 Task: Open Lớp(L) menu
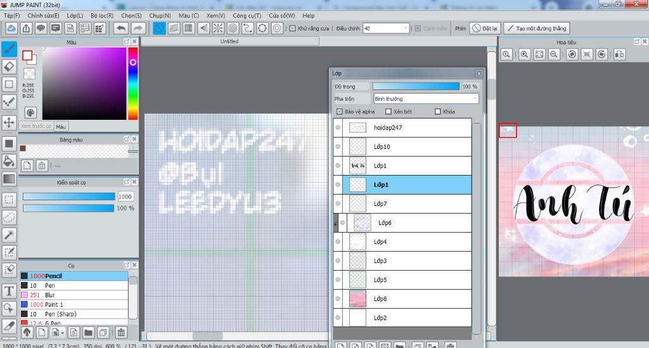click(x=75, y=15)
